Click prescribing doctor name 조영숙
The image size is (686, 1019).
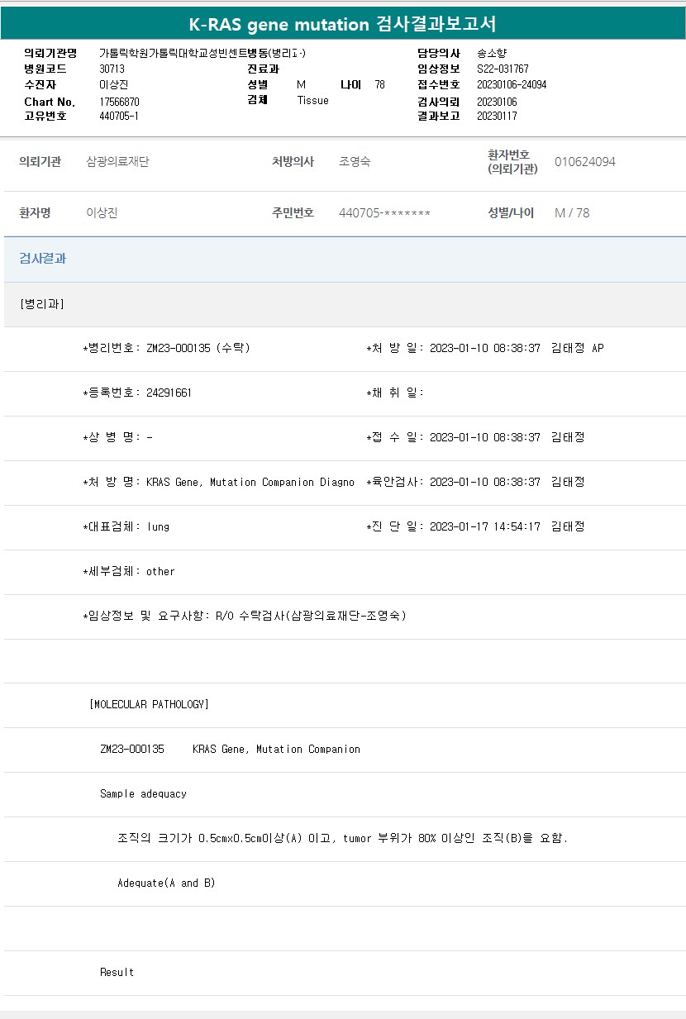tap(355, 162)
